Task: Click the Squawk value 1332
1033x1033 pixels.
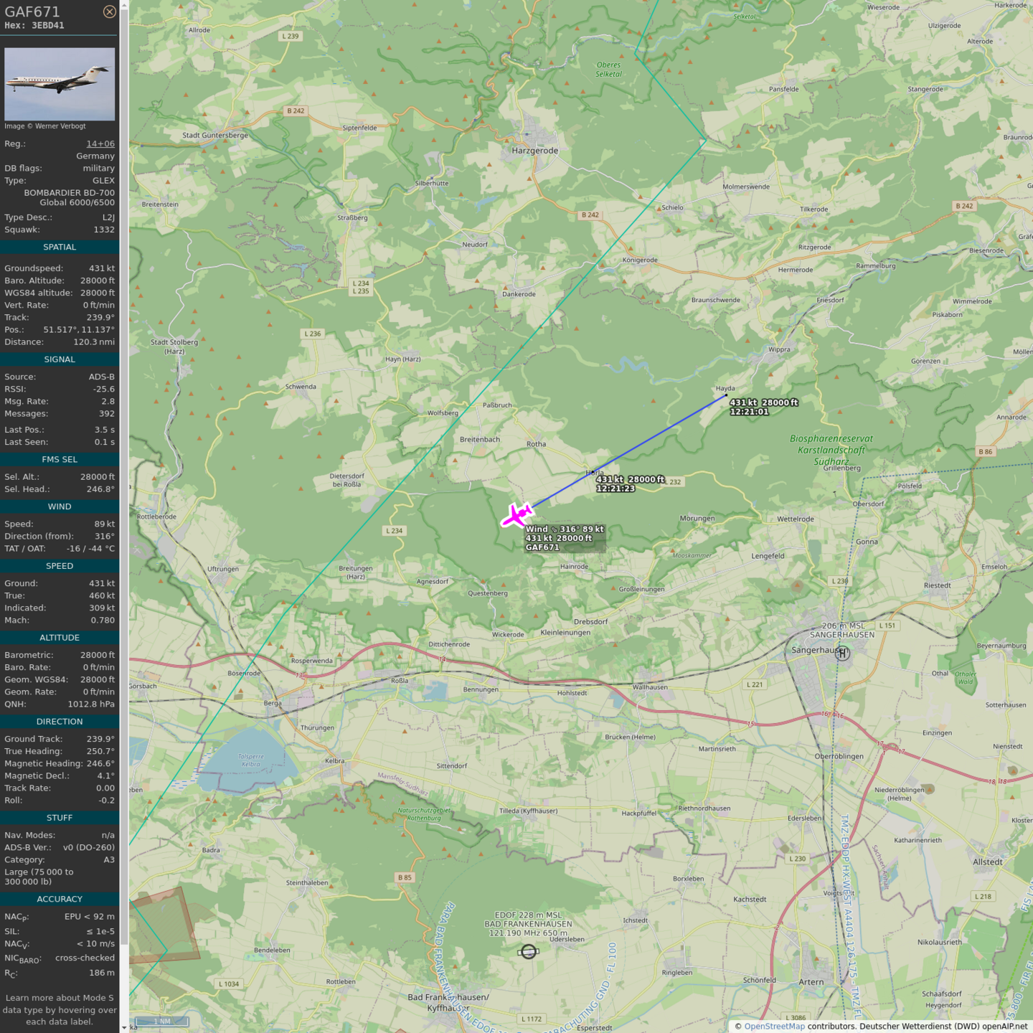Action: (x=104, y=230)
